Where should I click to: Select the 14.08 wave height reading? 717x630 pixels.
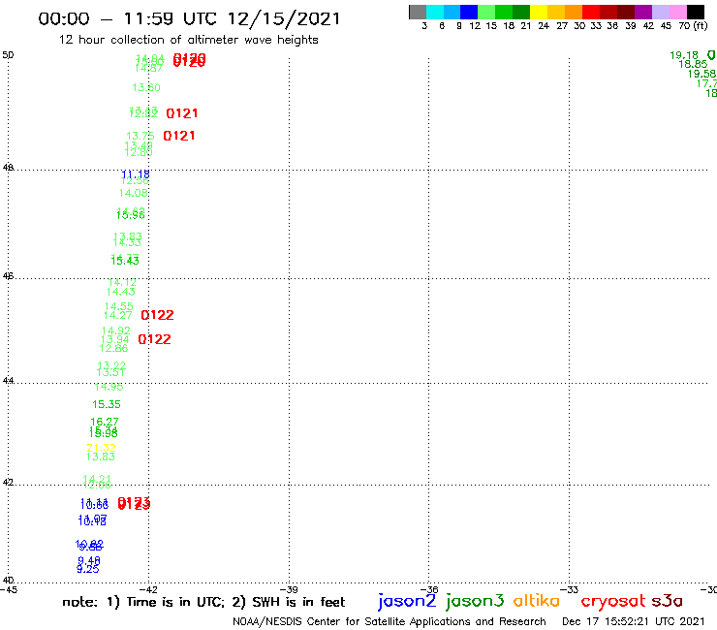tap(134, 193)
